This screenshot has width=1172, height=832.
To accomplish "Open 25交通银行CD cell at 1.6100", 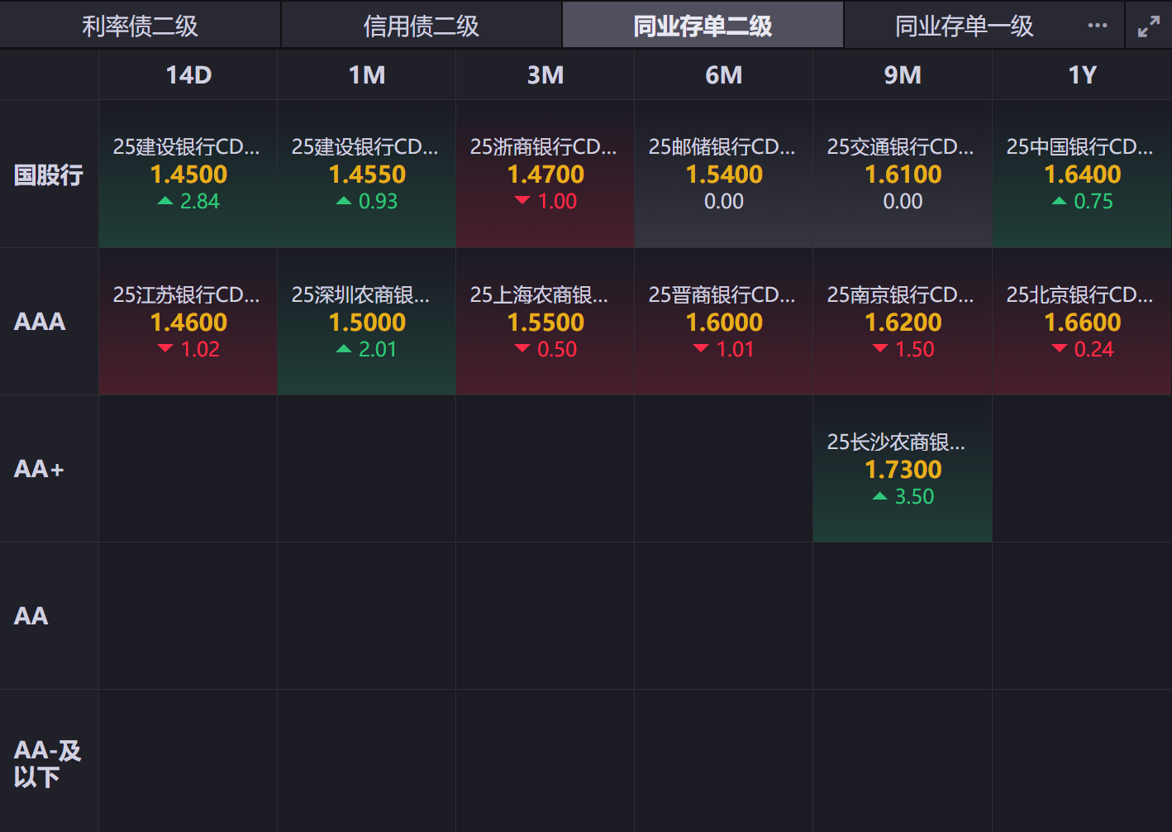I will pos(903,175).
